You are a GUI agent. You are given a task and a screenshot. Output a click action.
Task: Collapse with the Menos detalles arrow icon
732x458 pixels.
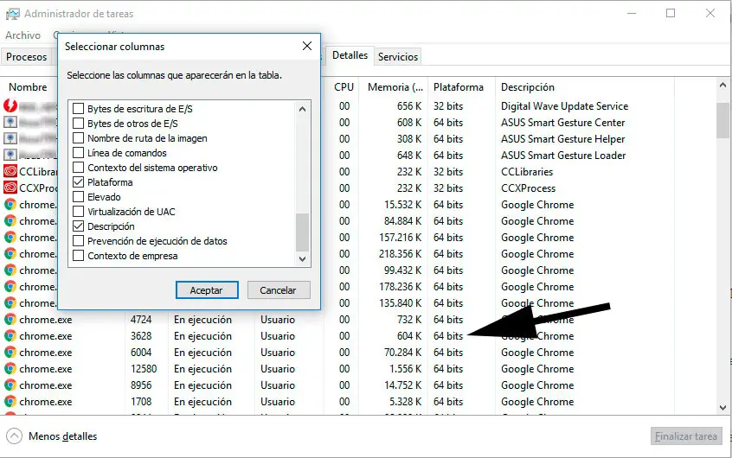(x=15, y=436)
